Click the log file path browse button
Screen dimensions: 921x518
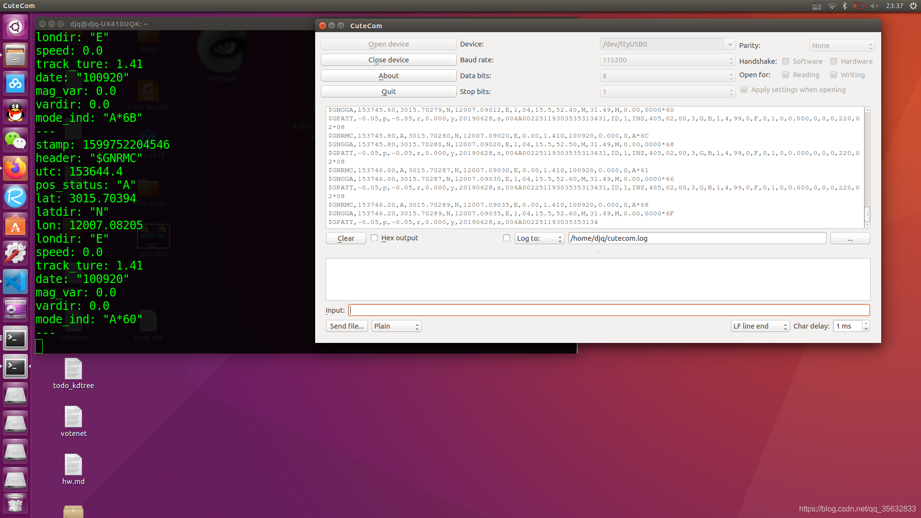pos(850,238)
